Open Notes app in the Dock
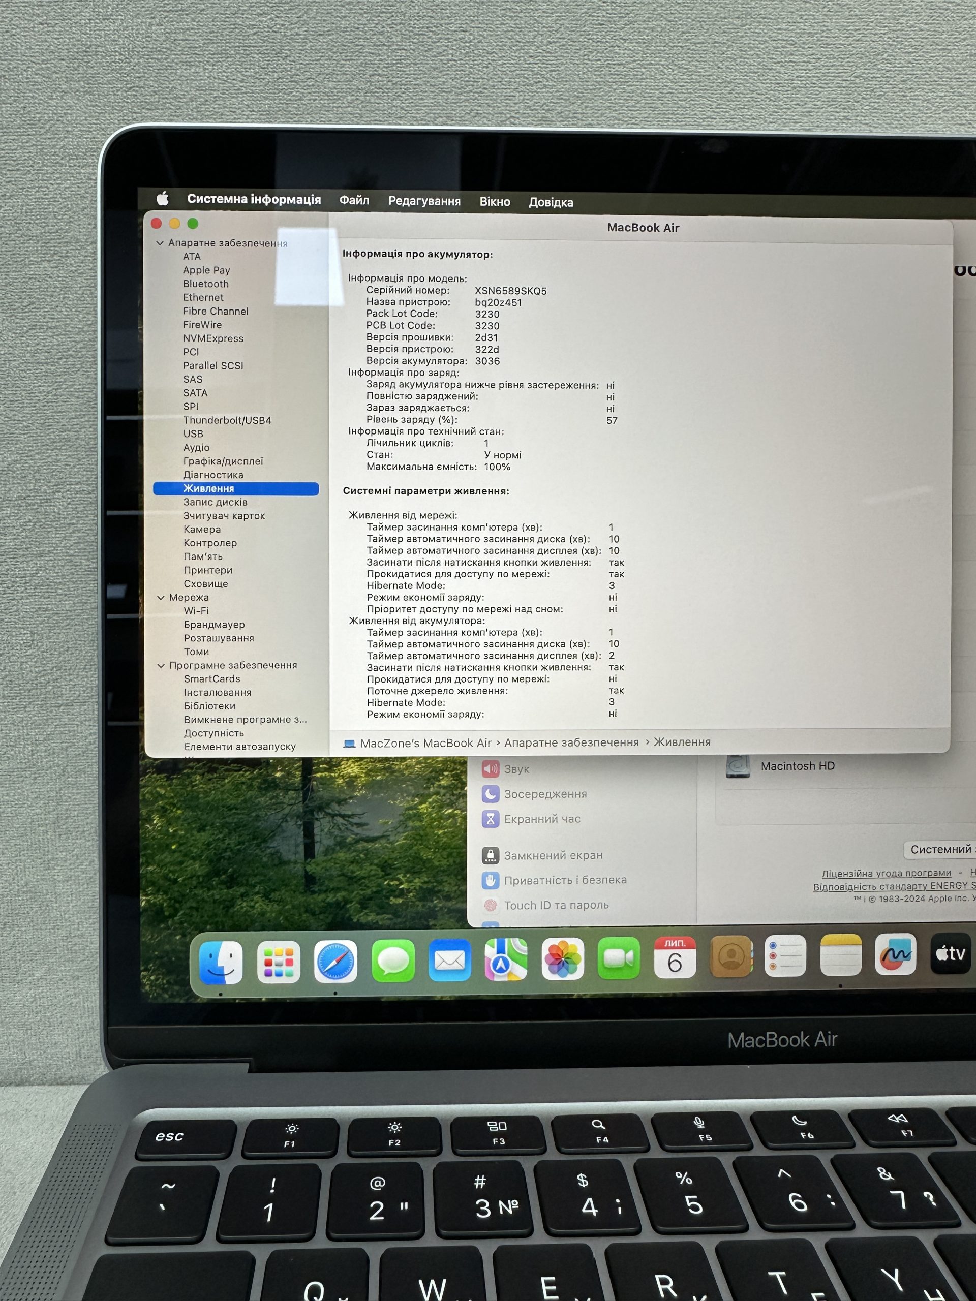The width and height of the screenshot is (976, 1301). [841, 954]
